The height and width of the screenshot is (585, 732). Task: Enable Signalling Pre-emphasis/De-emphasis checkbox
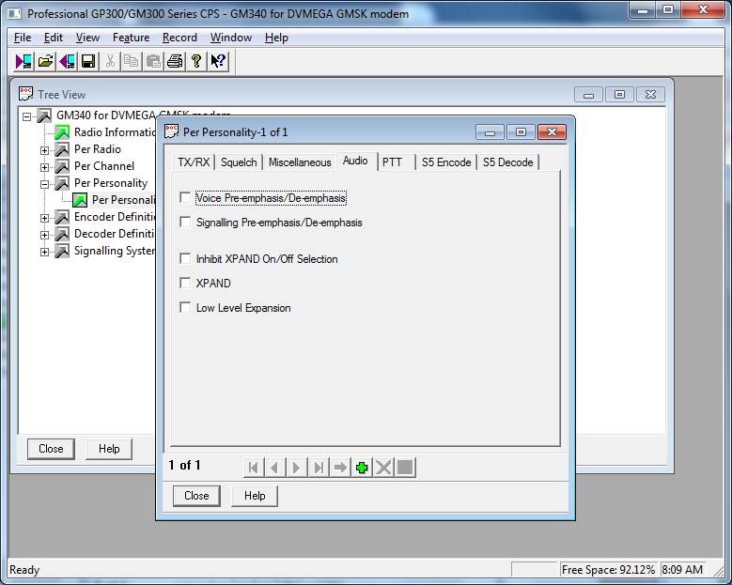pos(185,222)
